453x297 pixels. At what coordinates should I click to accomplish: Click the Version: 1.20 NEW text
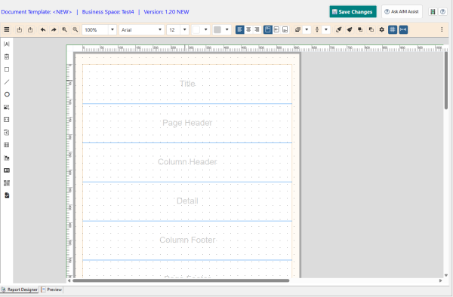(166, 12)
